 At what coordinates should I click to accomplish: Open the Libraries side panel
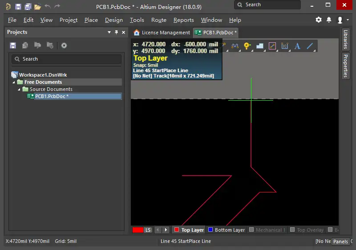345,40
